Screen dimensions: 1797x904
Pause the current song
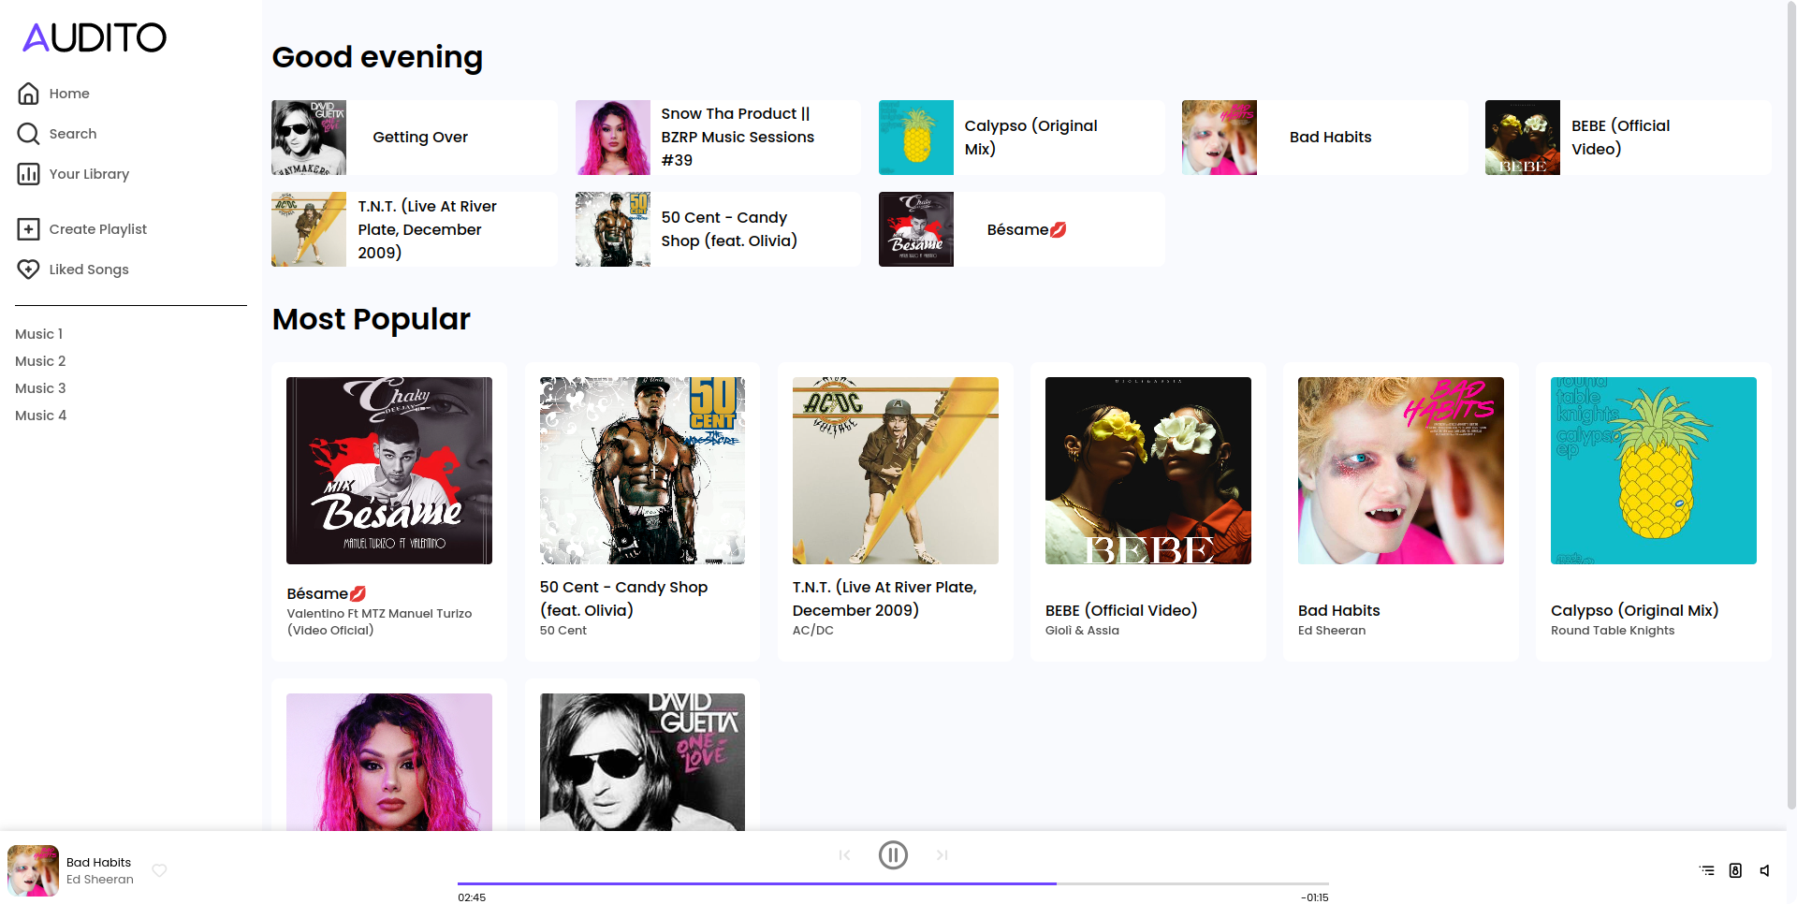click(893, 854)
